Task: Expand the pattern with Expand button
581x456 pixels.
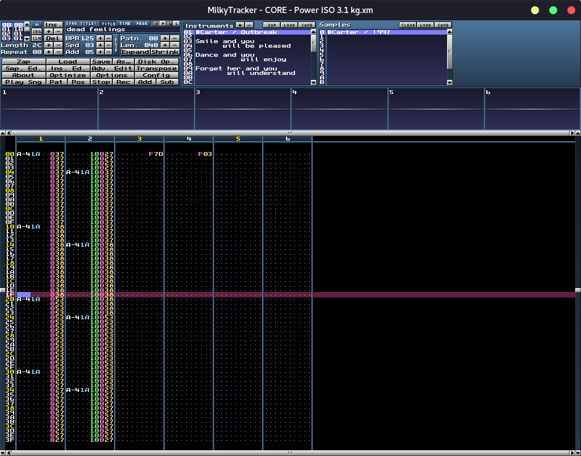Action: point(135,52)
